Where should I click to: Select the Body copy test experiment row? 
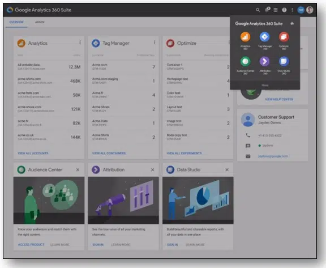click(x=198, y=137)
